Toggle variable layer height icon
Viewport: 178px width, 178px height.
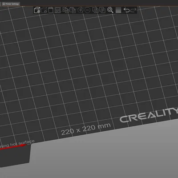tap(118, 10)
